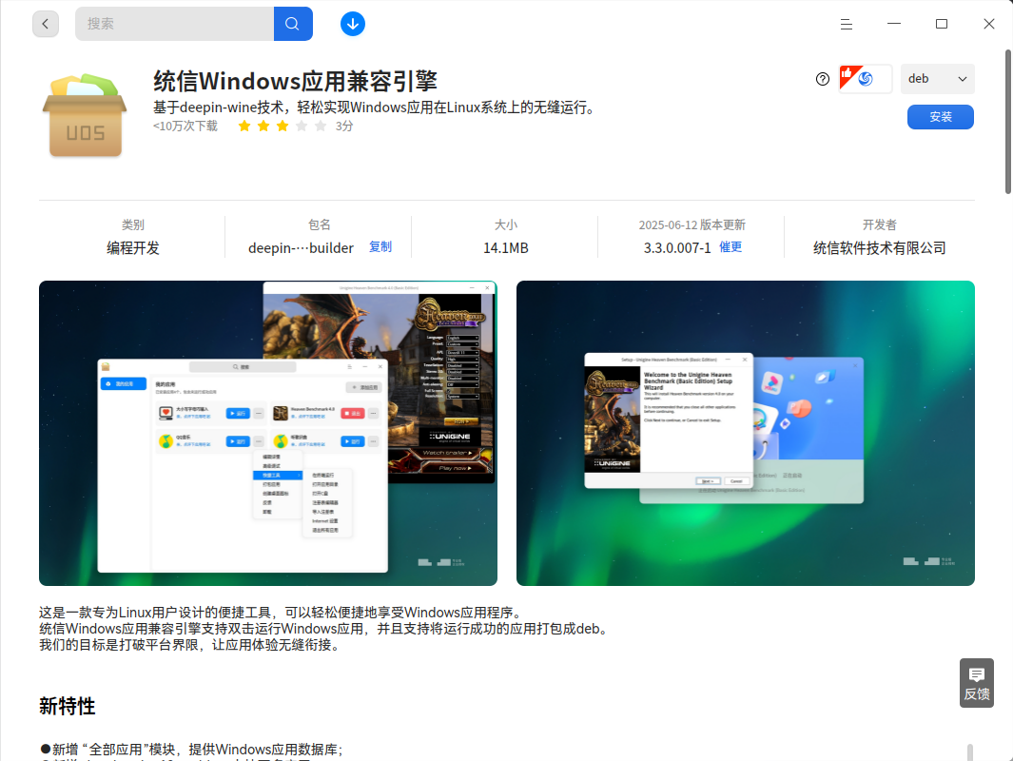Maximize the app store window
This screenshot has height=761, width=1013.
tap(942, 24)
